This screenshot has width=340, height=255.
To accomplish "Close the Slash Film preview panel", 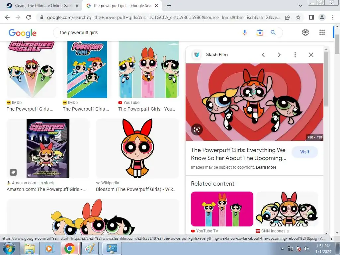I will pyautogui.click(x=311, y=55).
